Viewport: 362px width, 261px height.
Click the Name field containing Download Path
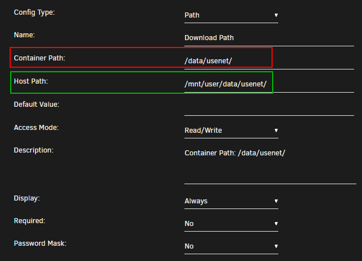pyautogui.click(x=269, y=38)
